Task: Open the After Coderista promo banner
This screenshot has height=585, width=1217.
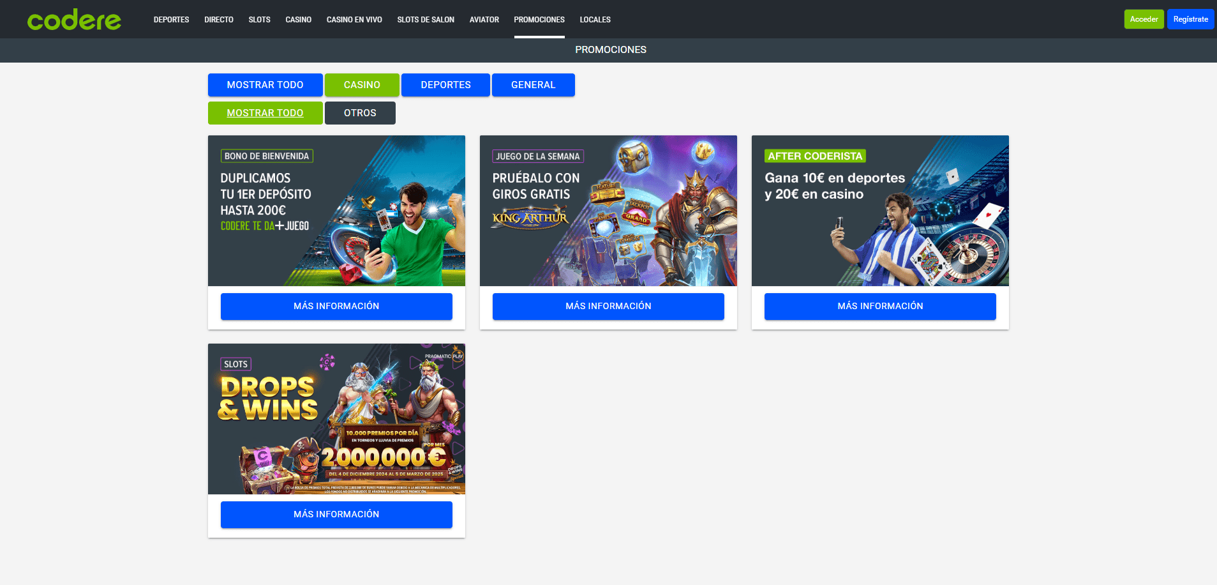Action: click(880, 211)
